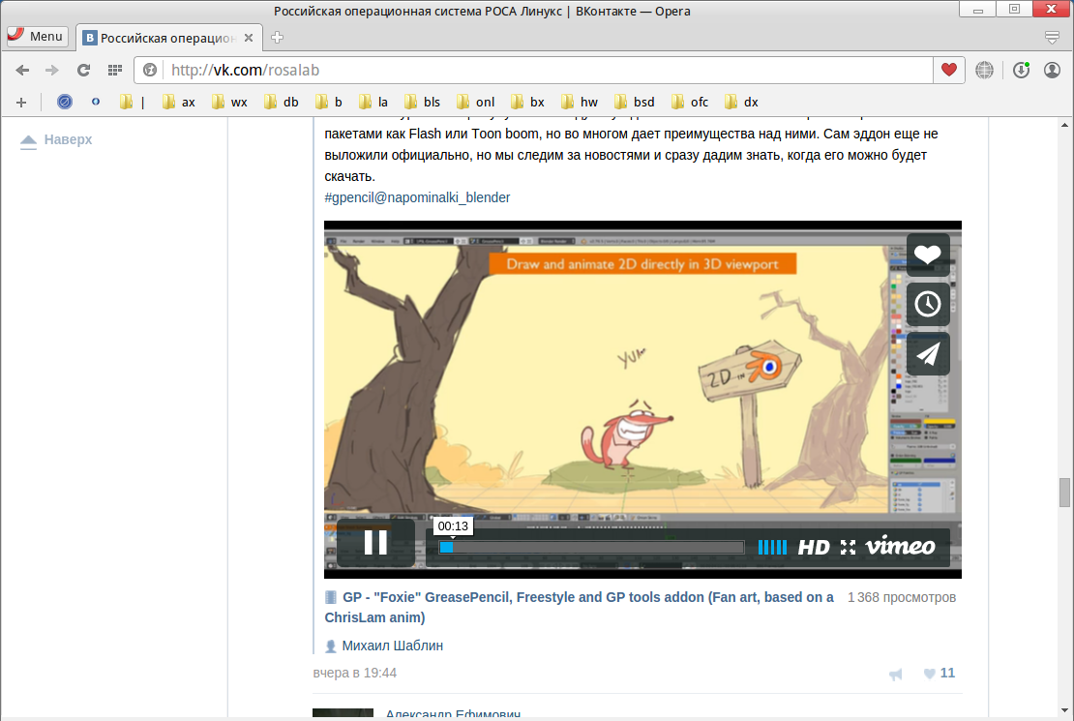Screen dimensions: 1074x721
Task: Open the Vimeo logo link
Action: click(900, 547)
